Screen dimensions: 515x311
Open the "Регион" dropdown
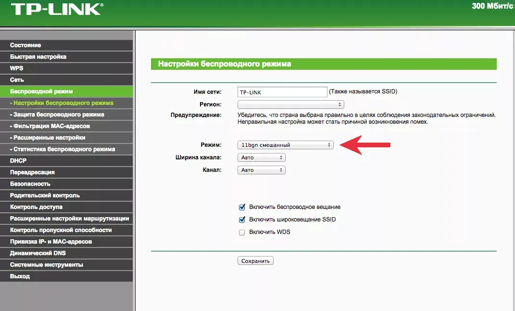(291, 104)
